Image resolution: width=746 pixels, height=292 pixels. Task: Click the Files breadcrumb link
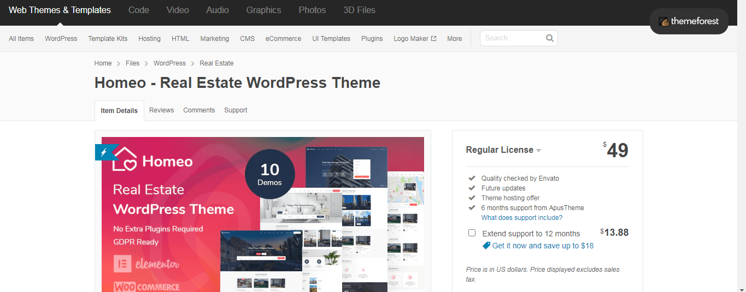132,63
